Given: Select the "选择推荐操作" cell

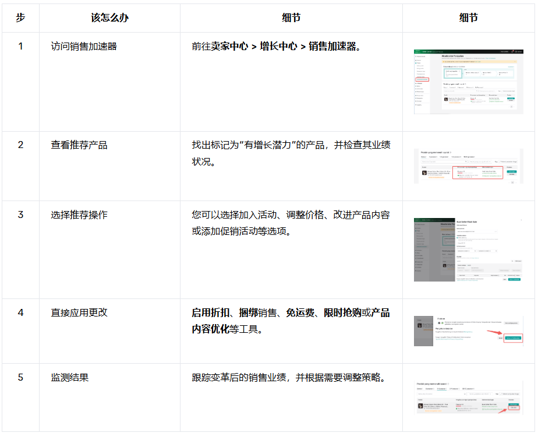Looking at the screenshot, I should click(x=79, y=215).
